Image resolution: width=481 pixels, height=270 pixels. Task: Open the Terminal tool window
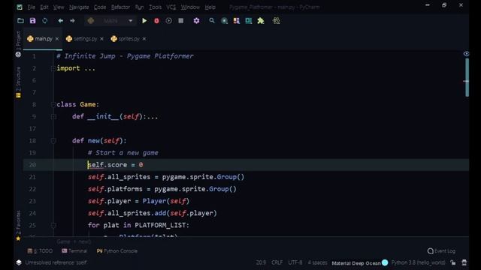(74, 251)
